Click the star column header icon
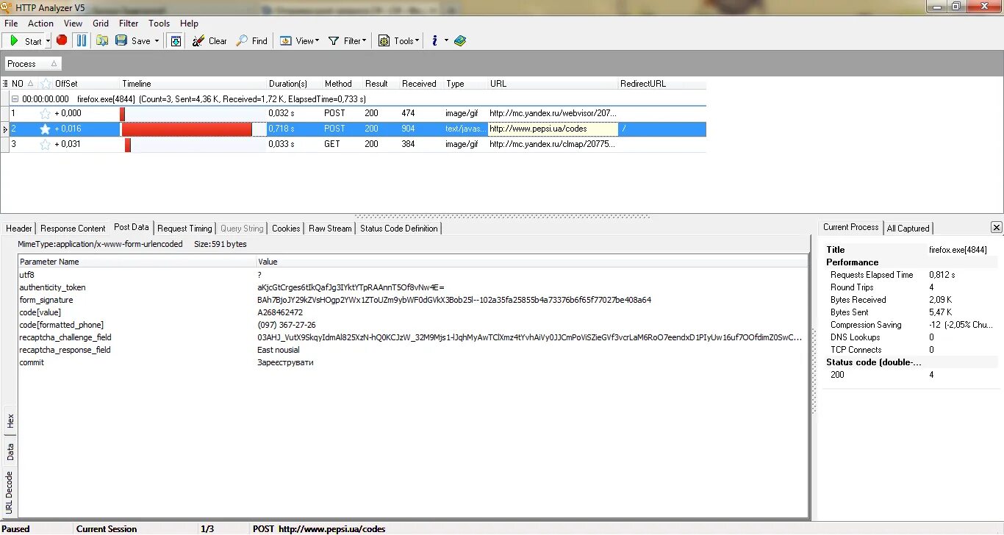Viewport: 1004px width, 535px height. point(46,84)
